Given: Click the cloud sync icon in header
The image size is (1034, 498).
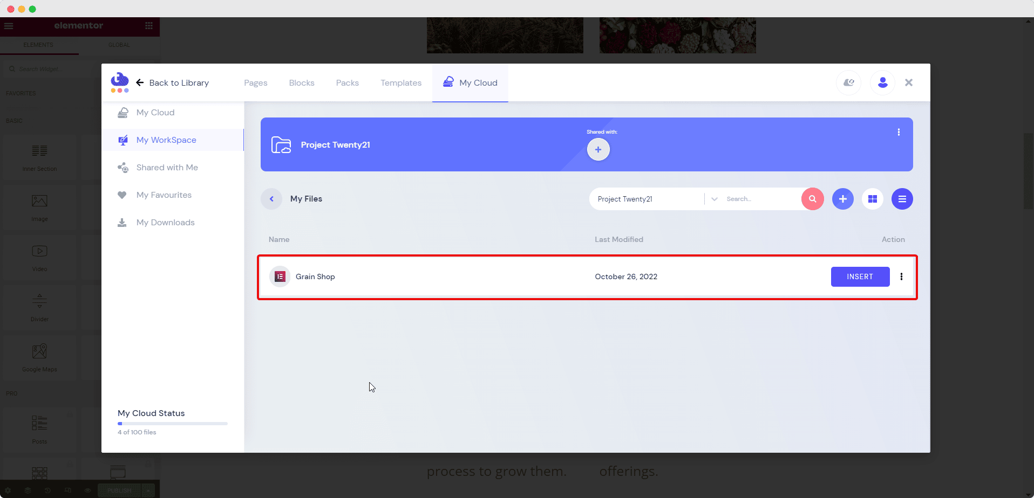Looking at the screenshot, I should (x=849, y=82).
